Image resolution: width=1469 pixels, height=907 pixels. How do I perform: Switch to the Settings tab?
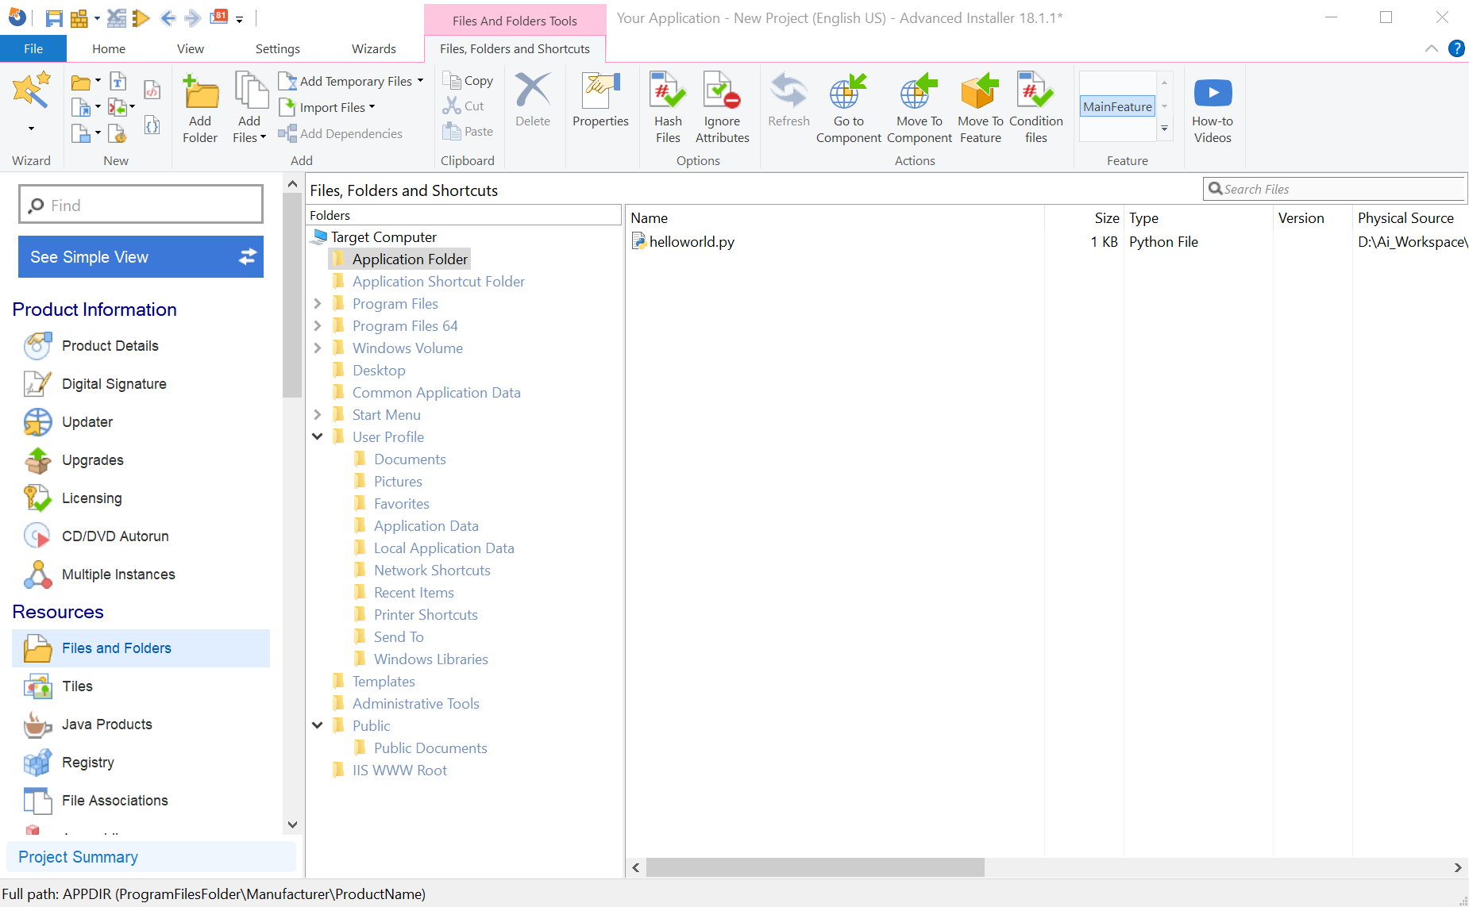click(x=278, y=48)
